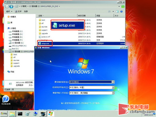Open the address bar history dropdown
The width and height of the screenshot is (156, 117).
tap(119, 7)
